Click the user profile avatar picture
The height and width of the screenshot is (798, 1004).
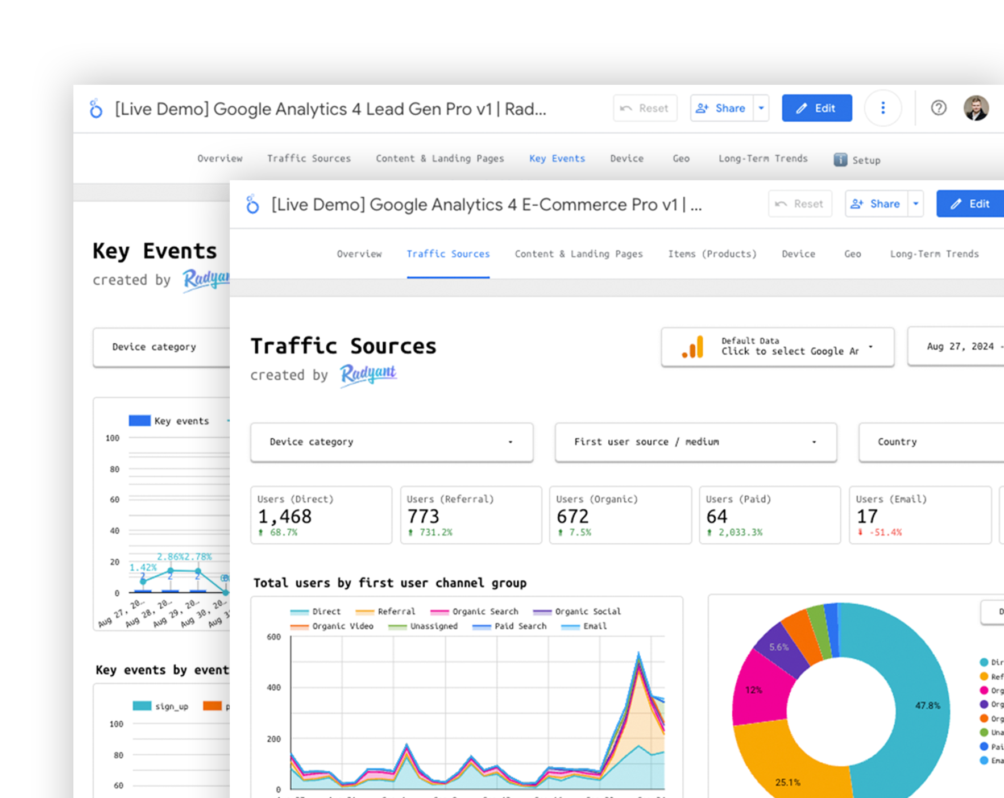[x=976, y=108]
